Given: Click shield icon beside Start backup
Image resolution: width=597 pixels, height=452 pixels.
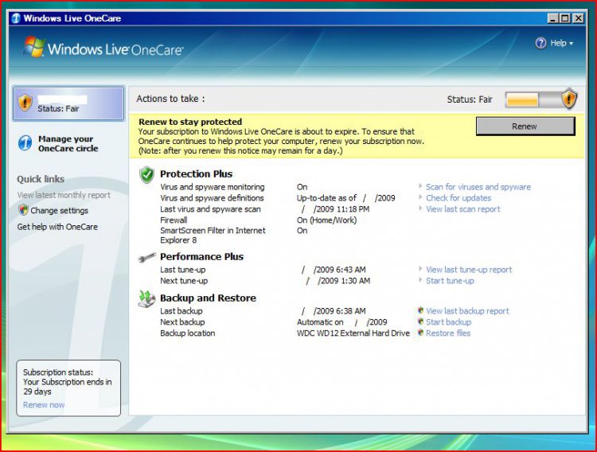Looking at the screenshot, I should click(421, 321).
